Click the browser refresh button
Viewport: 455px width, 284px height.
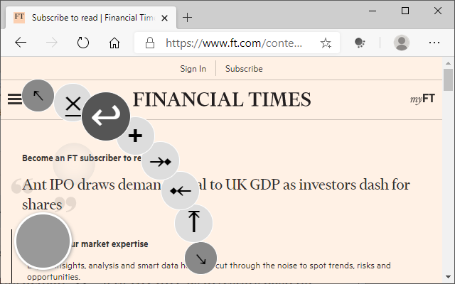pos(83,43)
